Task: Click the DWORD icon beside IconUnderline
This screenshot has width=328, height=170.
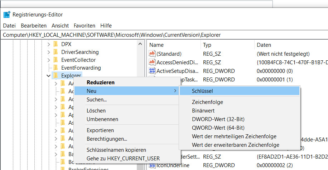Action: 152,166
